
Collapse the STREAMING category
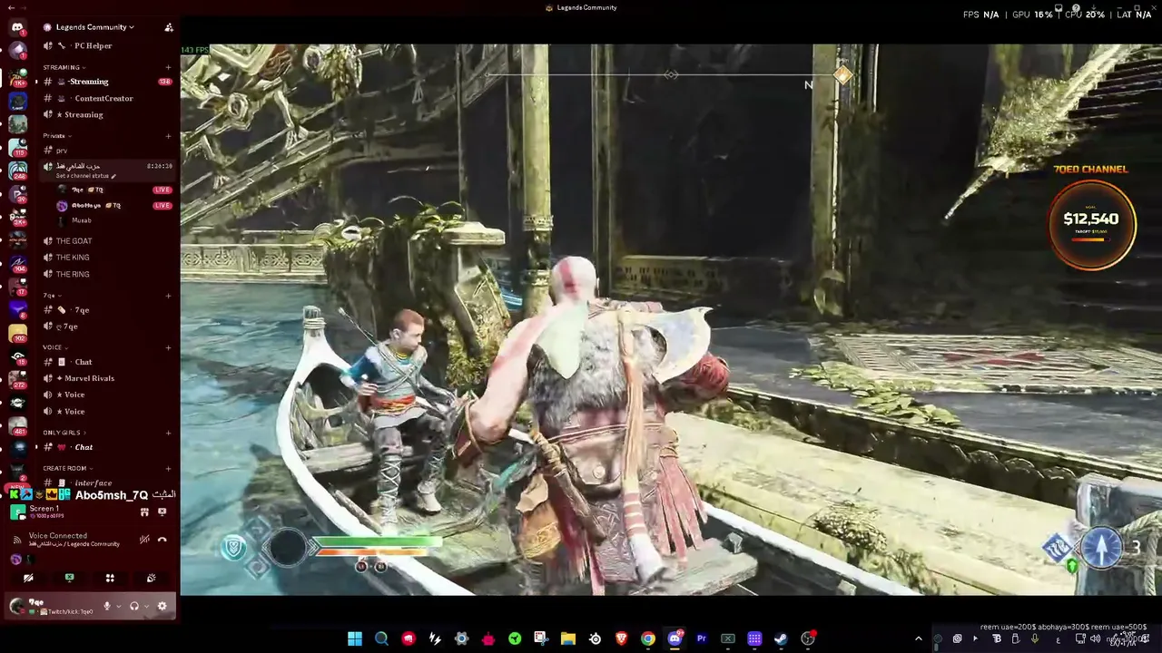pyautogui.click(x=64, y=67)
